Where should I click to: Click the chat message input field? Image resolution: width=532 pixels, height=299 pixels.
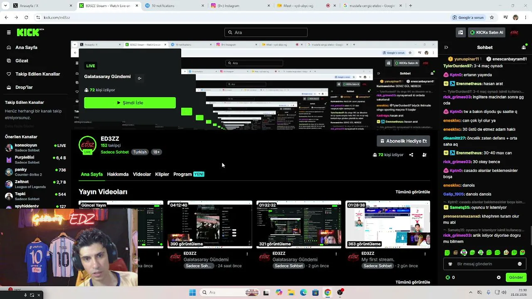coord(485,264)
